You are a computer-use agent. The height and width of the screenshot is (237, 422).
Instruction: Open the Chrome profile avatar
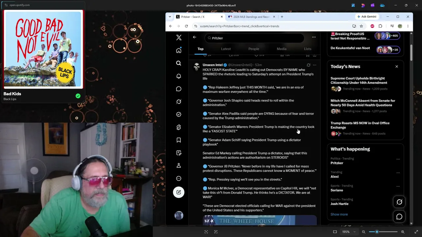[400, 26]
